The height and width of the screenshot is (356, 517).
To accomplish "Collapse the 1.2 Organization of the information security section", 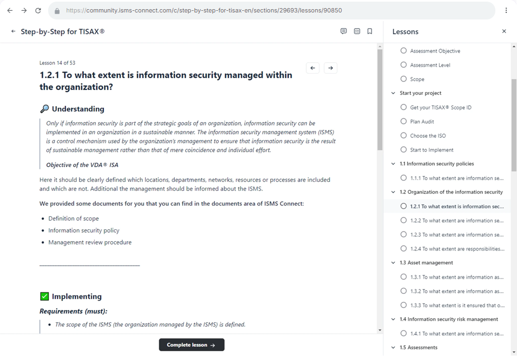I will [393, 192].
